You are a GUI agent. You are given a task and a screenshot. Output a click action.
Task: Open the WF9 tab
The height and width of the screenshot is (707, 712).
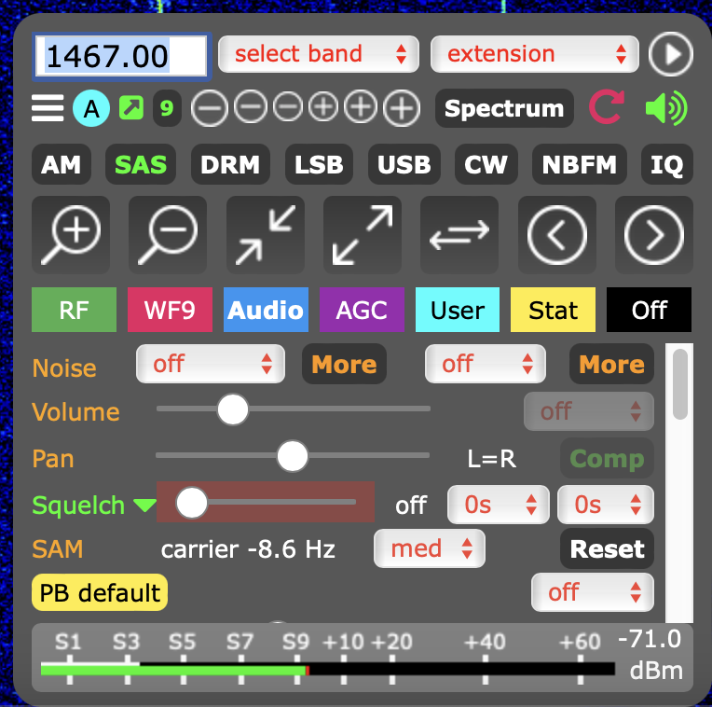tap(170, 310)
